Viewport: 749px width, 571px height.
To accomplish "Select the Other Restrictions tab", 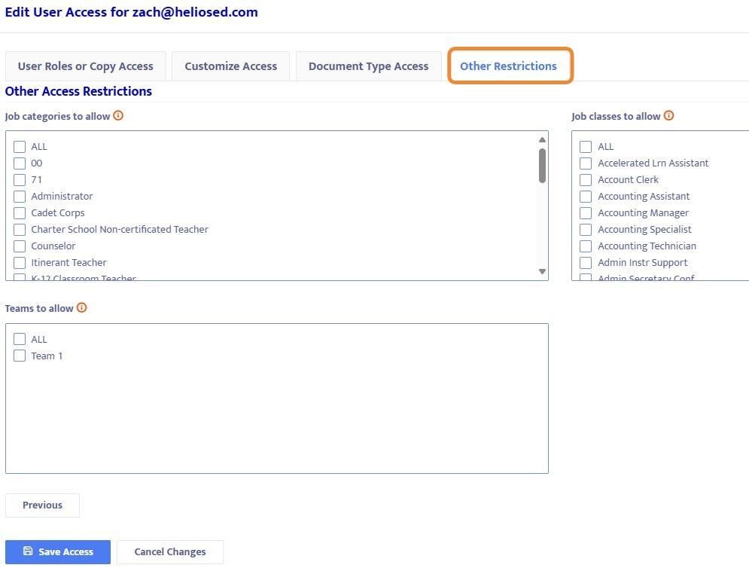I will pos(508,66).
